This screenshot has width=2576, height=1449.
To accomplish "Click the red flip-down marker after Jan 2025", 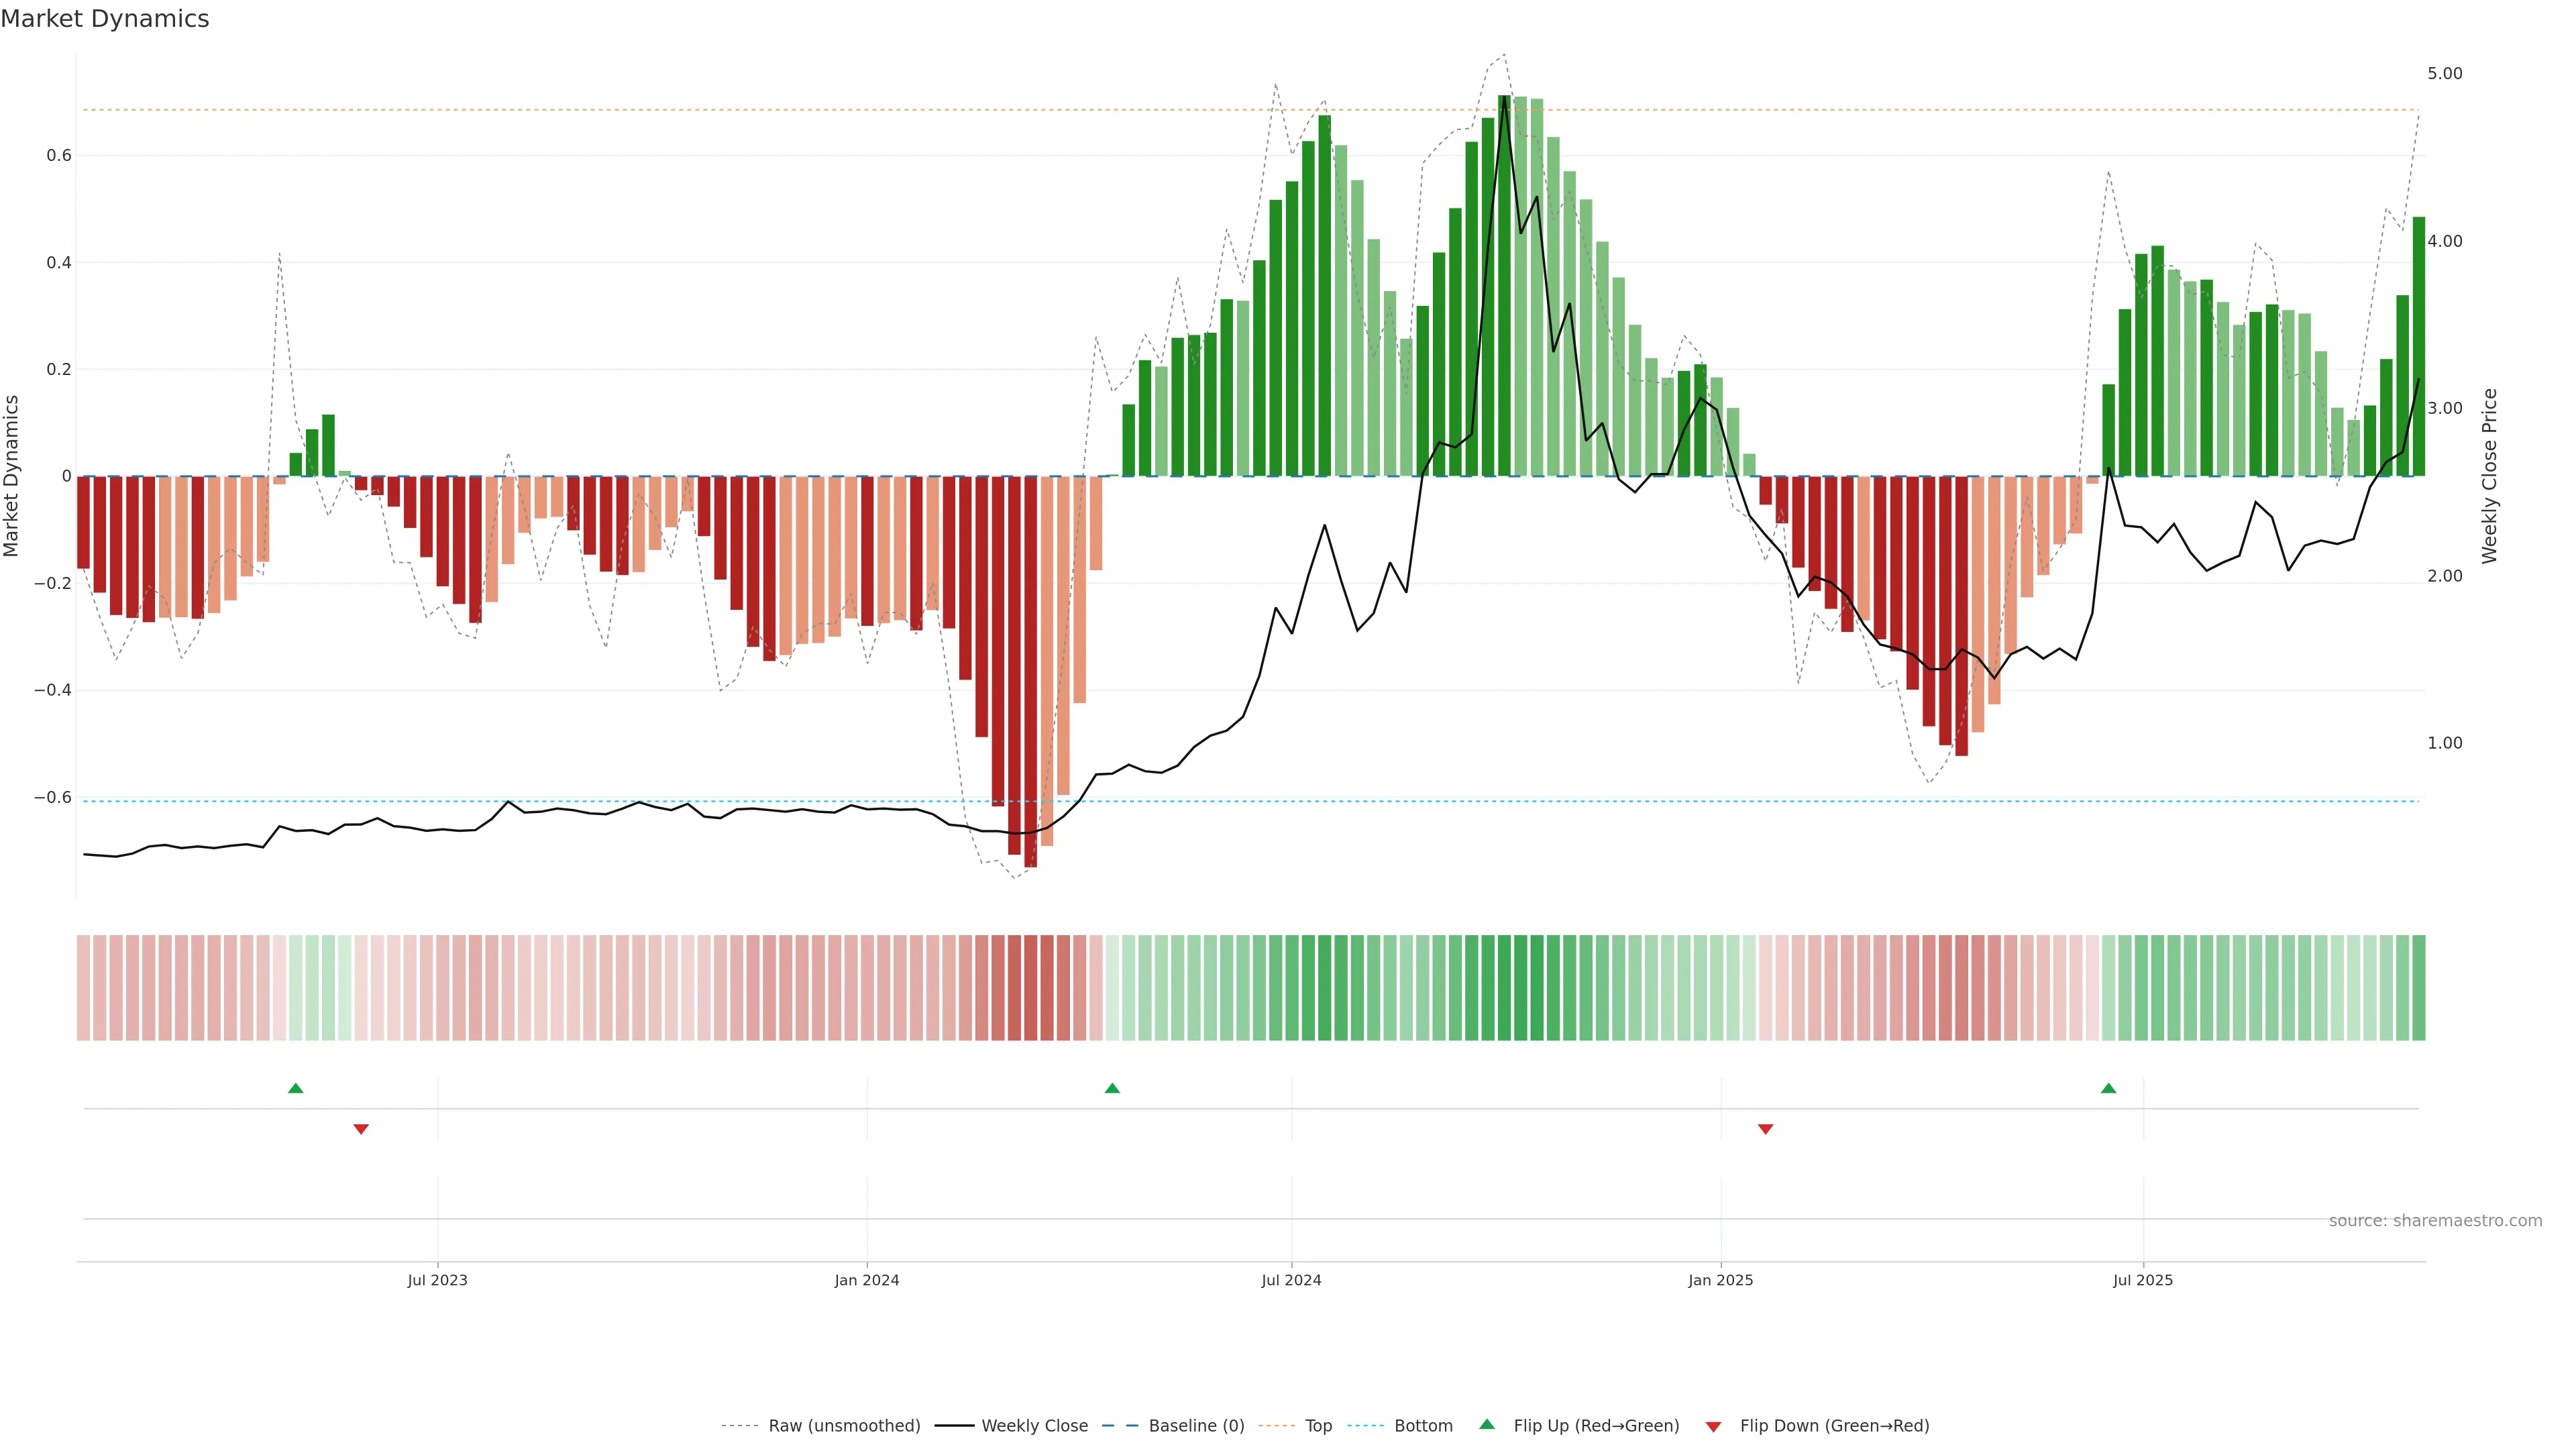I will [1765, 1129].
